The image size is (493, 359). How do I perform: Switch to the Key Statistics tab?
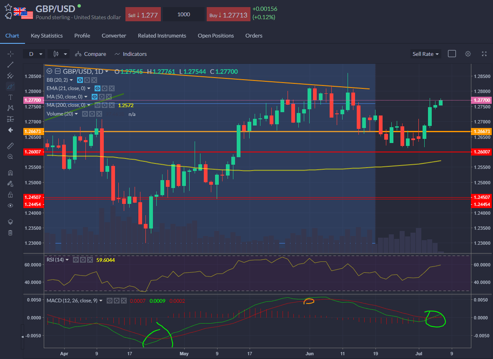point(47,35)
